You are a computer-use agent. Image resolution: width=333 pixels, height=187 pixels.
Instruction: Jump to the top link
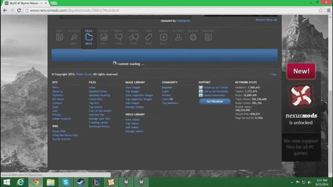tap(273, 74)
